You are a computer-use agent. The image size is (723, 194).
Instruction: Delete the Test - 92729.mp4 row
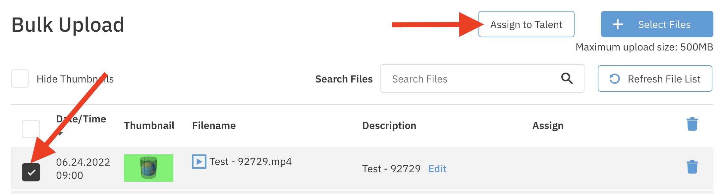[692, 167]
